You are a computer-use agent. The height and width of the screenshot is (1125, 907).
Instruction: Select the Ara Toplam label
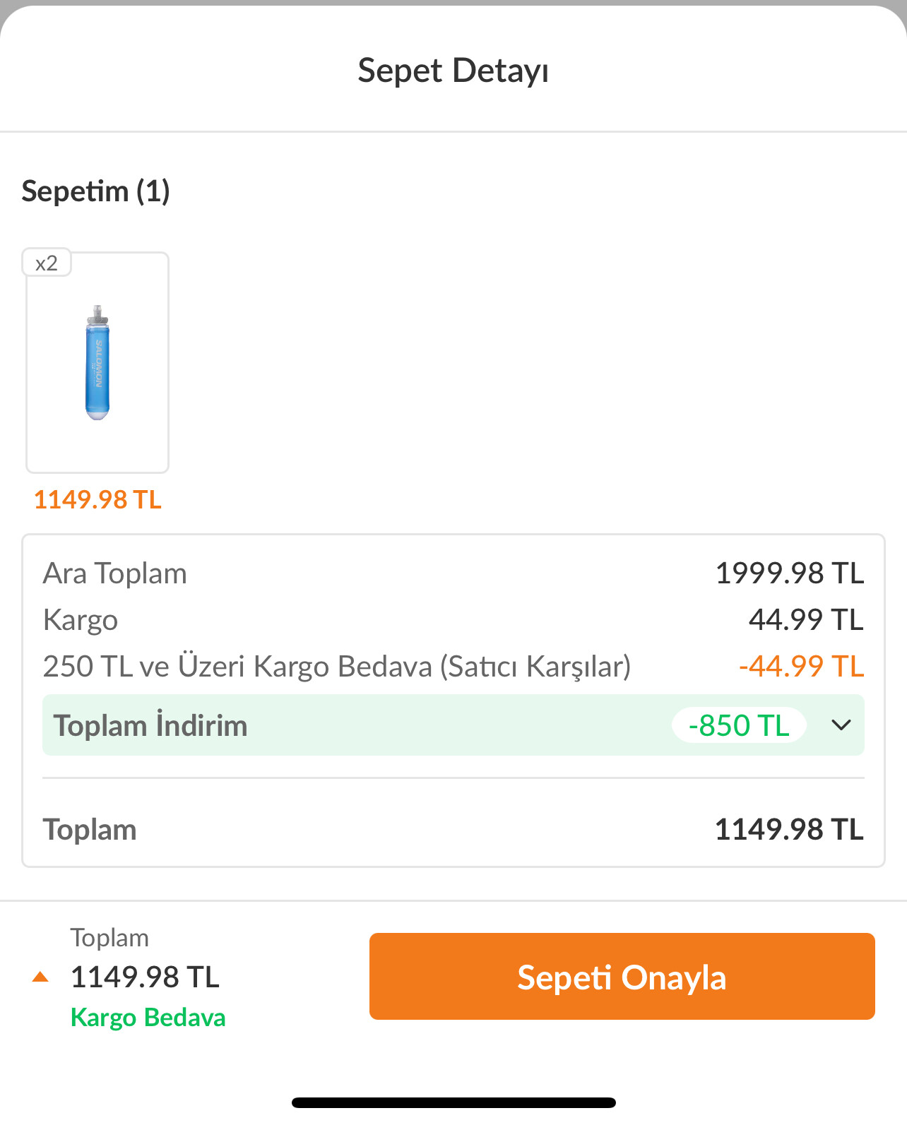115,573
